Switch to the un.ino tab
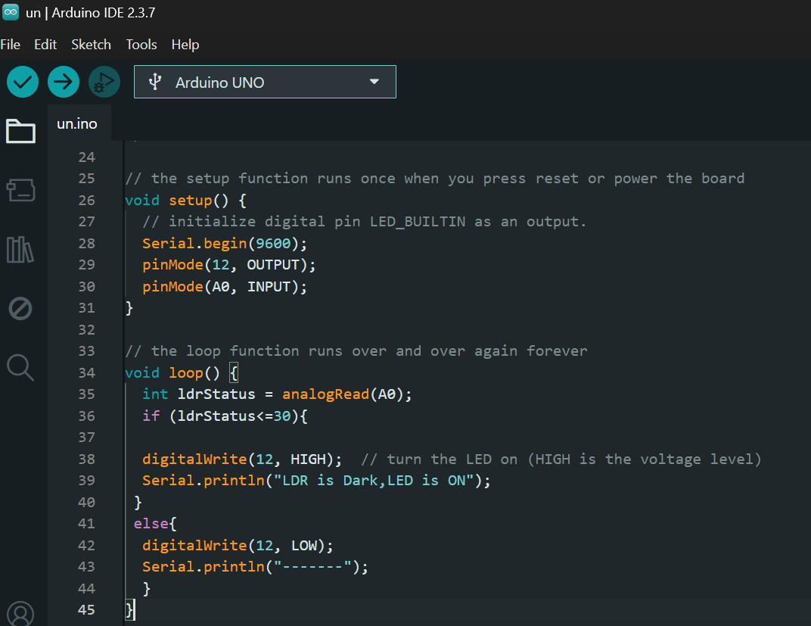811x626 pixels. (x=77, y=123)
